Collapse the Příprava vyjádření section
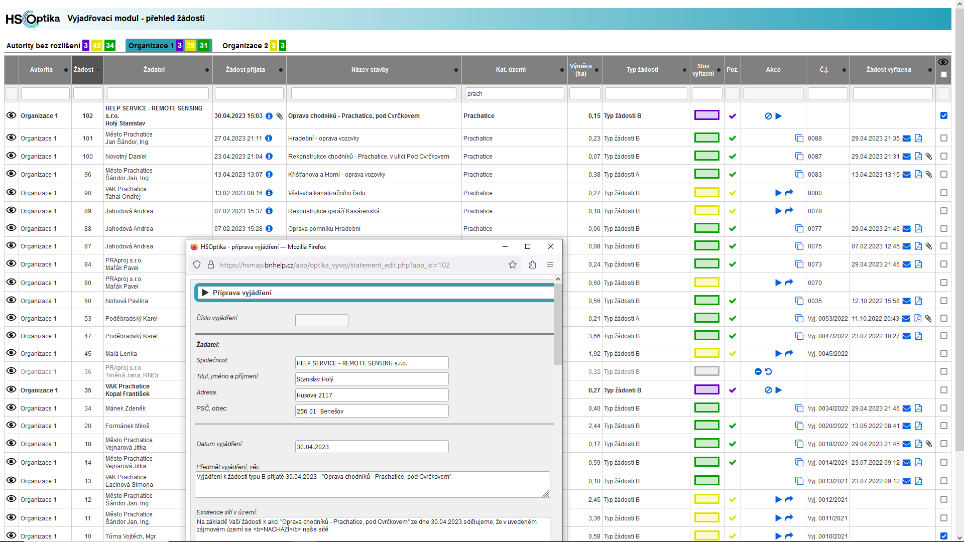The image size is (964, 542). [205, 293]
